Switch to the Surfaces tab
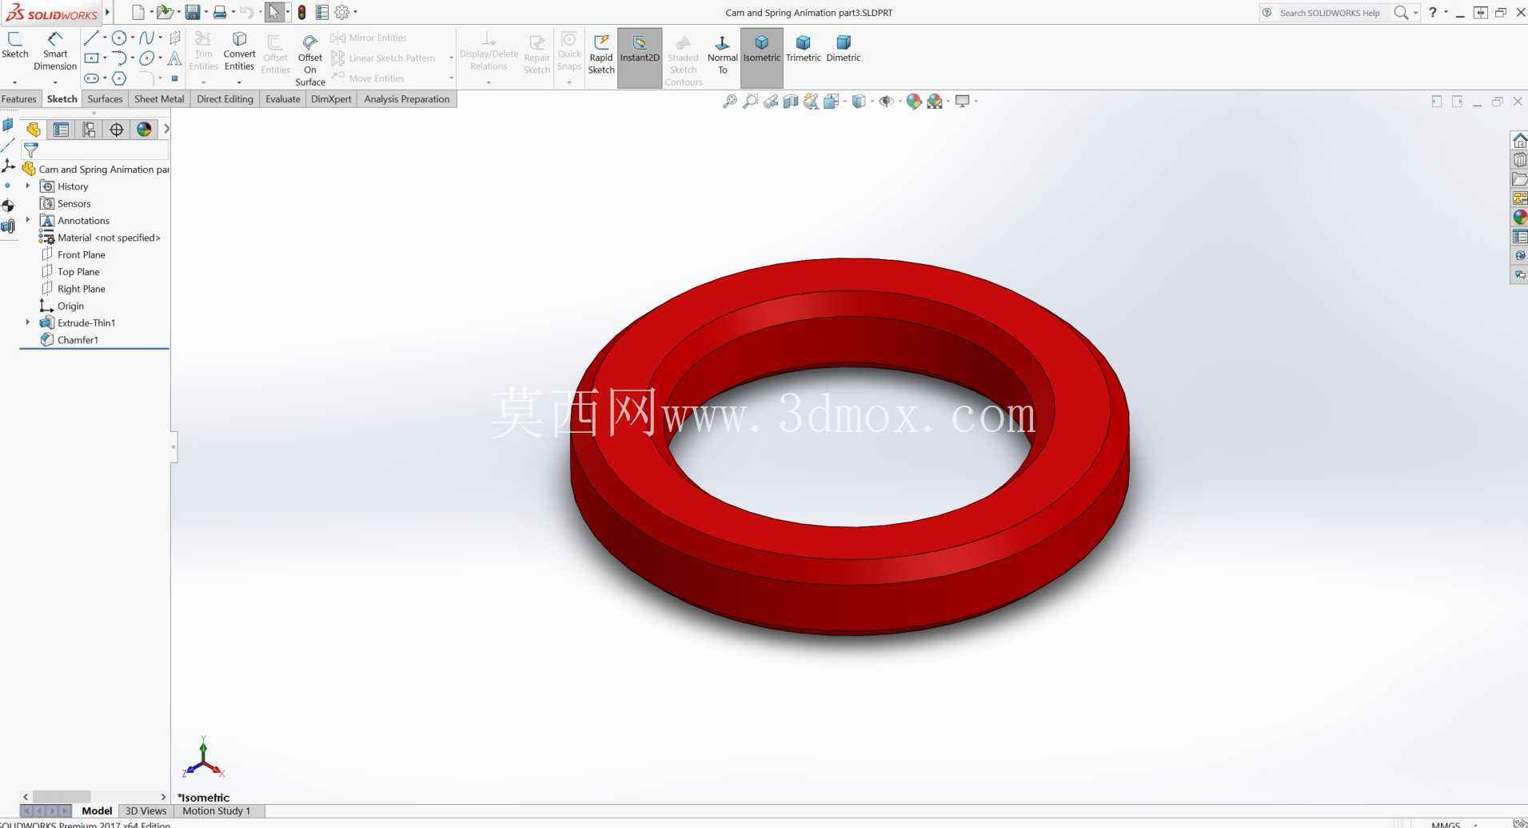The height and width of the screenshot is (828, 1528). pos(105,99)
